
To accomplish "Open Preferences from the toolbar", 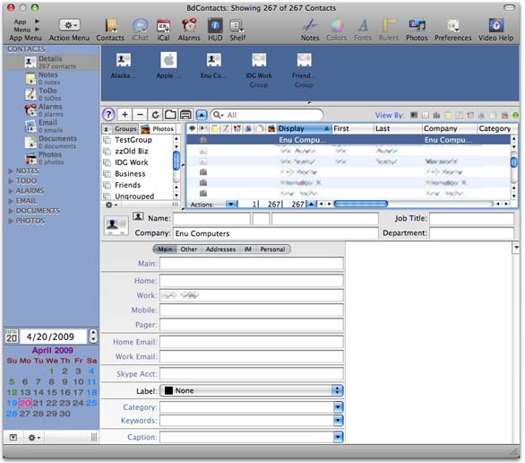I will point(453,30).
